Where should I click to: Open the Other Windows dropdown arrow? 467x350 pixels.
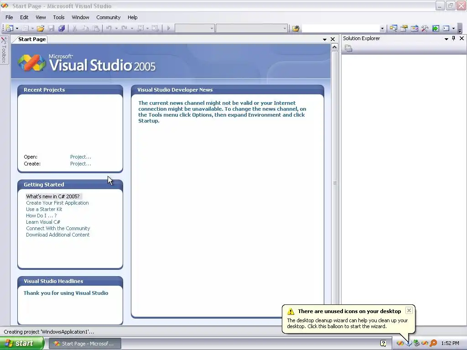(454, 29)
